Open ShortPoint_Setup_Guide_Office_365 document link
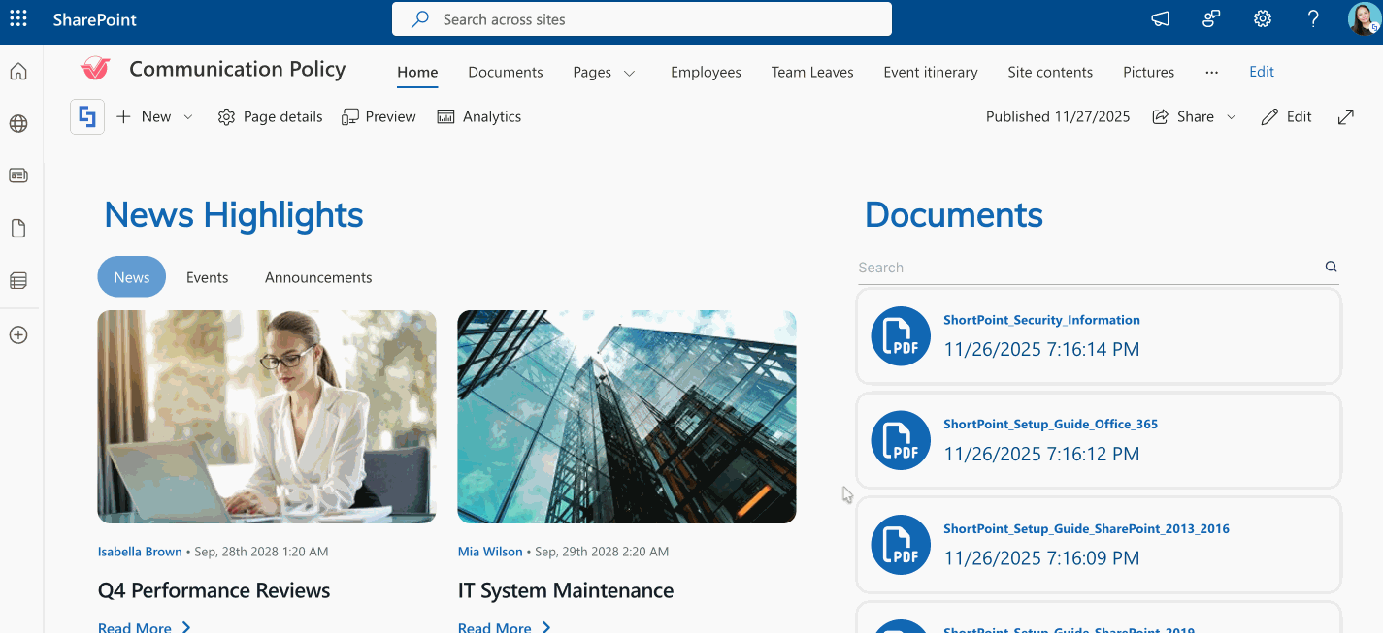 [x=1051, y=425]
